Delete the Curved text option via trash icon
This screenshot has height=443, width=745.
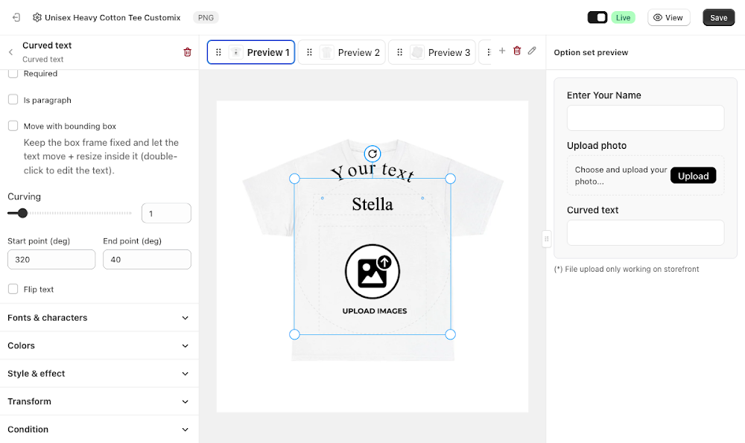coord(187,52)
